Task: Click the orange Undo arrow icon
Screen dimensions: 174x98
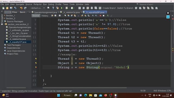Action: [x=21, y=8]
